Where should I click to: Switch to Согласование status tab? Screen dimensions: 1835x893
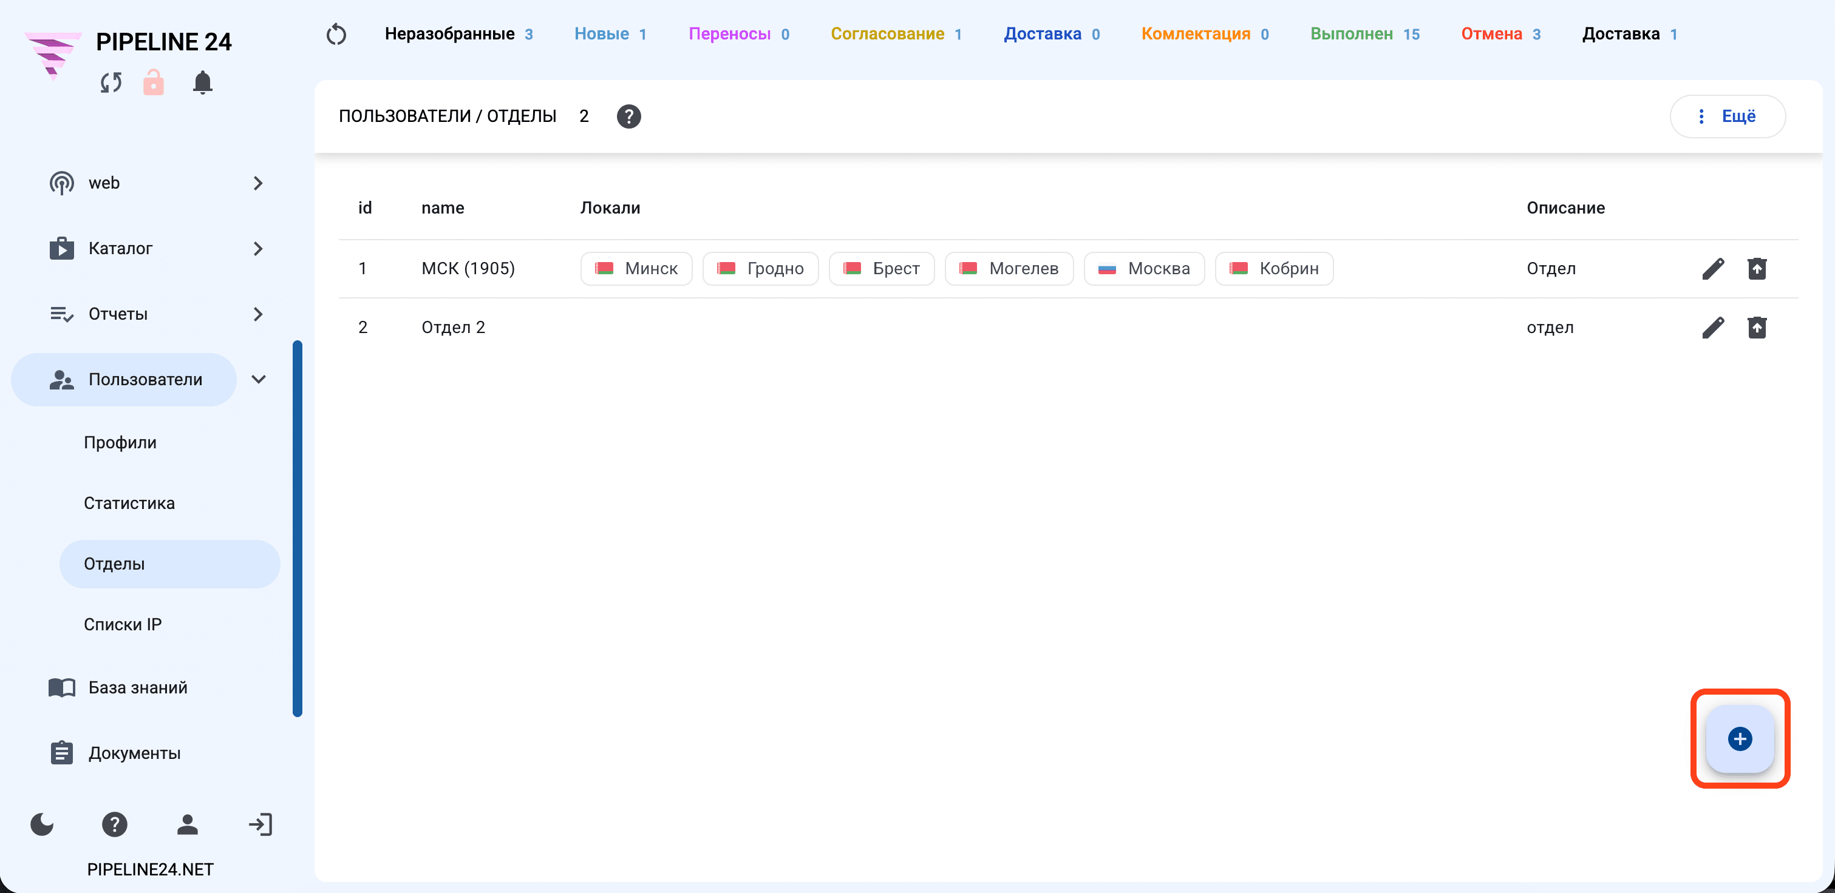tap(896, 34)
